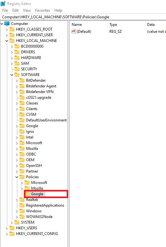
Task: Click the Policies folder icon
Action: [22, 177]
